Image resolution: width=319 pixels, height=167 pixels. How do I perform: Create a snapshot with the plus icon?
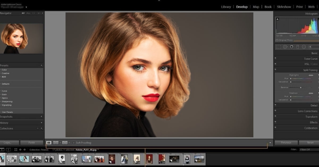(41, 116)
